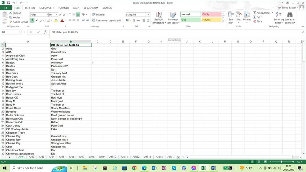Switch to VISNING tab
Viewport: 306px width, 172px height.
click(x=107, y=8)
